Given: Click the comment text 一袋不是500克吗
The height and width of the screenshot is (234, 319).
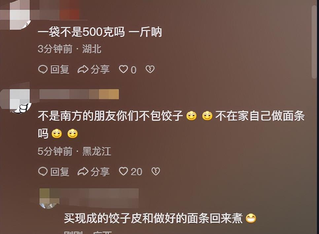Looking at the screenshot, I should point(81,32).
